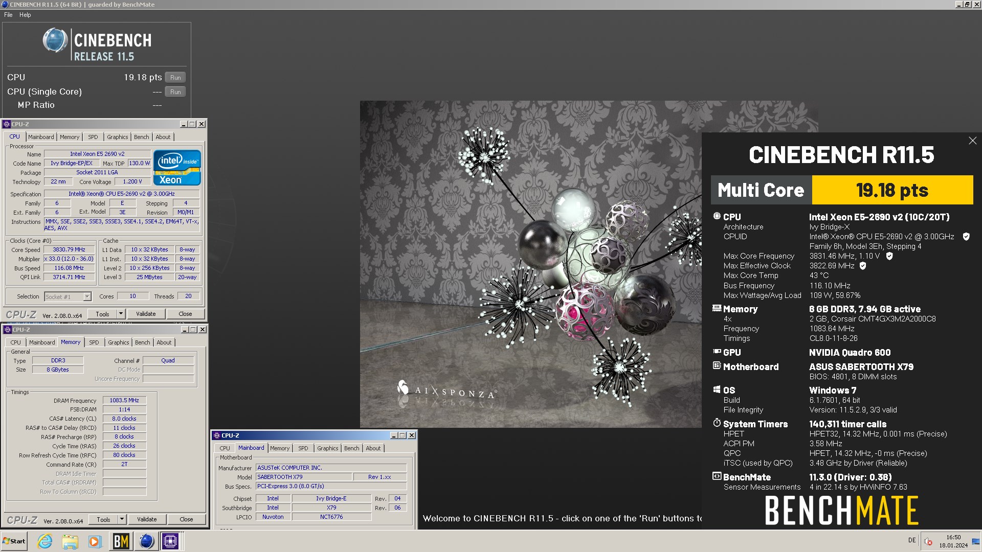982x552 pixels.
Task: Open SPD tab in top CPU-Z window
Action: (x=93, y=137)
